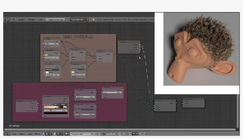This screenshot has height=139, width=243.
Task: Open the View menu in node editor header
Action: pyautogui.click(x=15, y=134)
